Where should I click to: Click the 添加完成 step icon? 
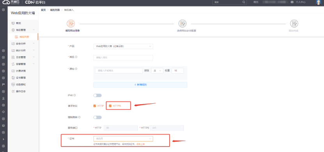click(294, 24)
